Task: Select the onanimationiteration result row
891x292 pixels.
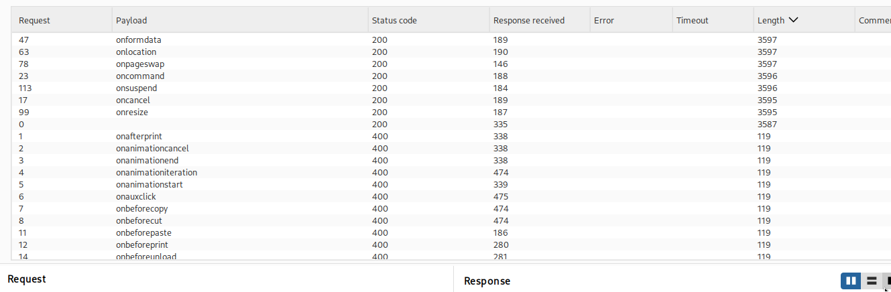Action: [x=451, y=172]
